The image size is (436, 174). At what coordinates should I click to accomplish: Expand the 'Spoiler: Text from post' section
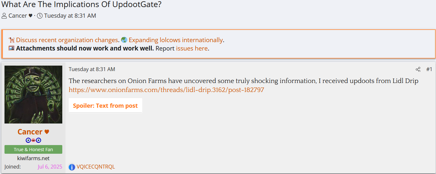[x=105, y=105]
